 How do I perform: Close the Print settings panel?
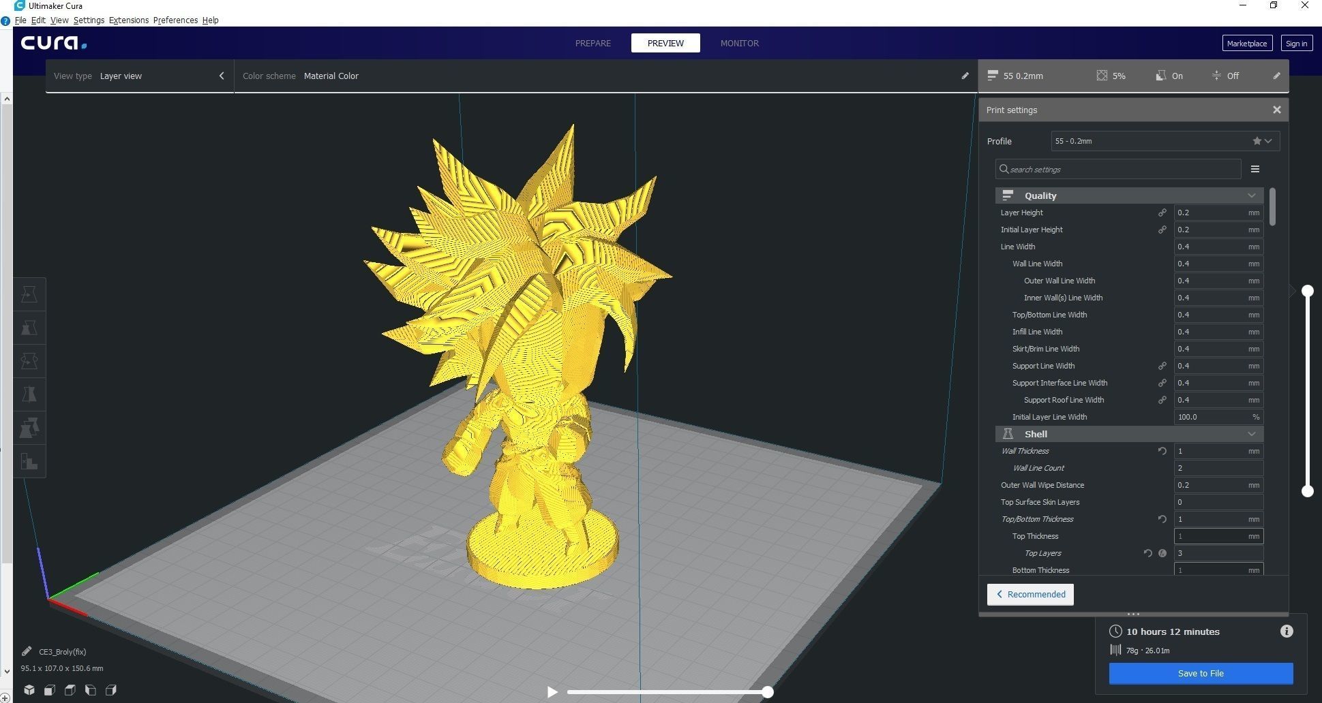(1276, 110)
